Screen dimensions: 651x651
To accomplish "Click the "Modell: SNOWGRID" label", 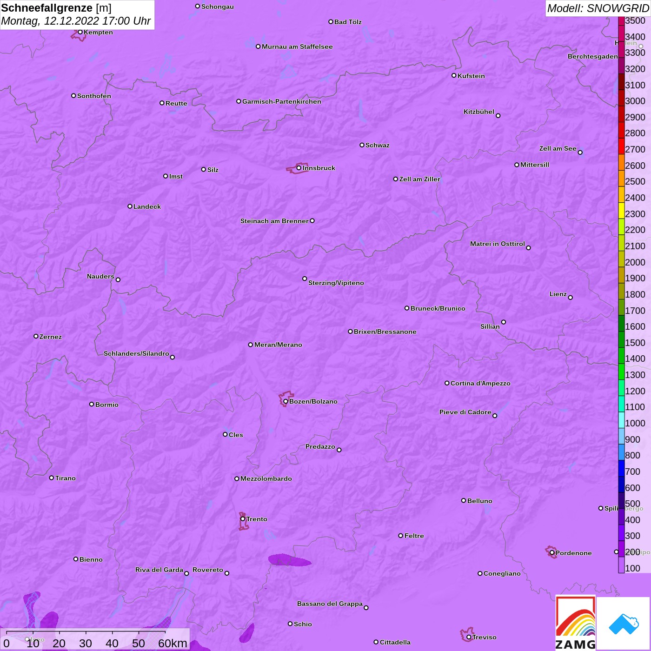I will (x=598, y=8).
